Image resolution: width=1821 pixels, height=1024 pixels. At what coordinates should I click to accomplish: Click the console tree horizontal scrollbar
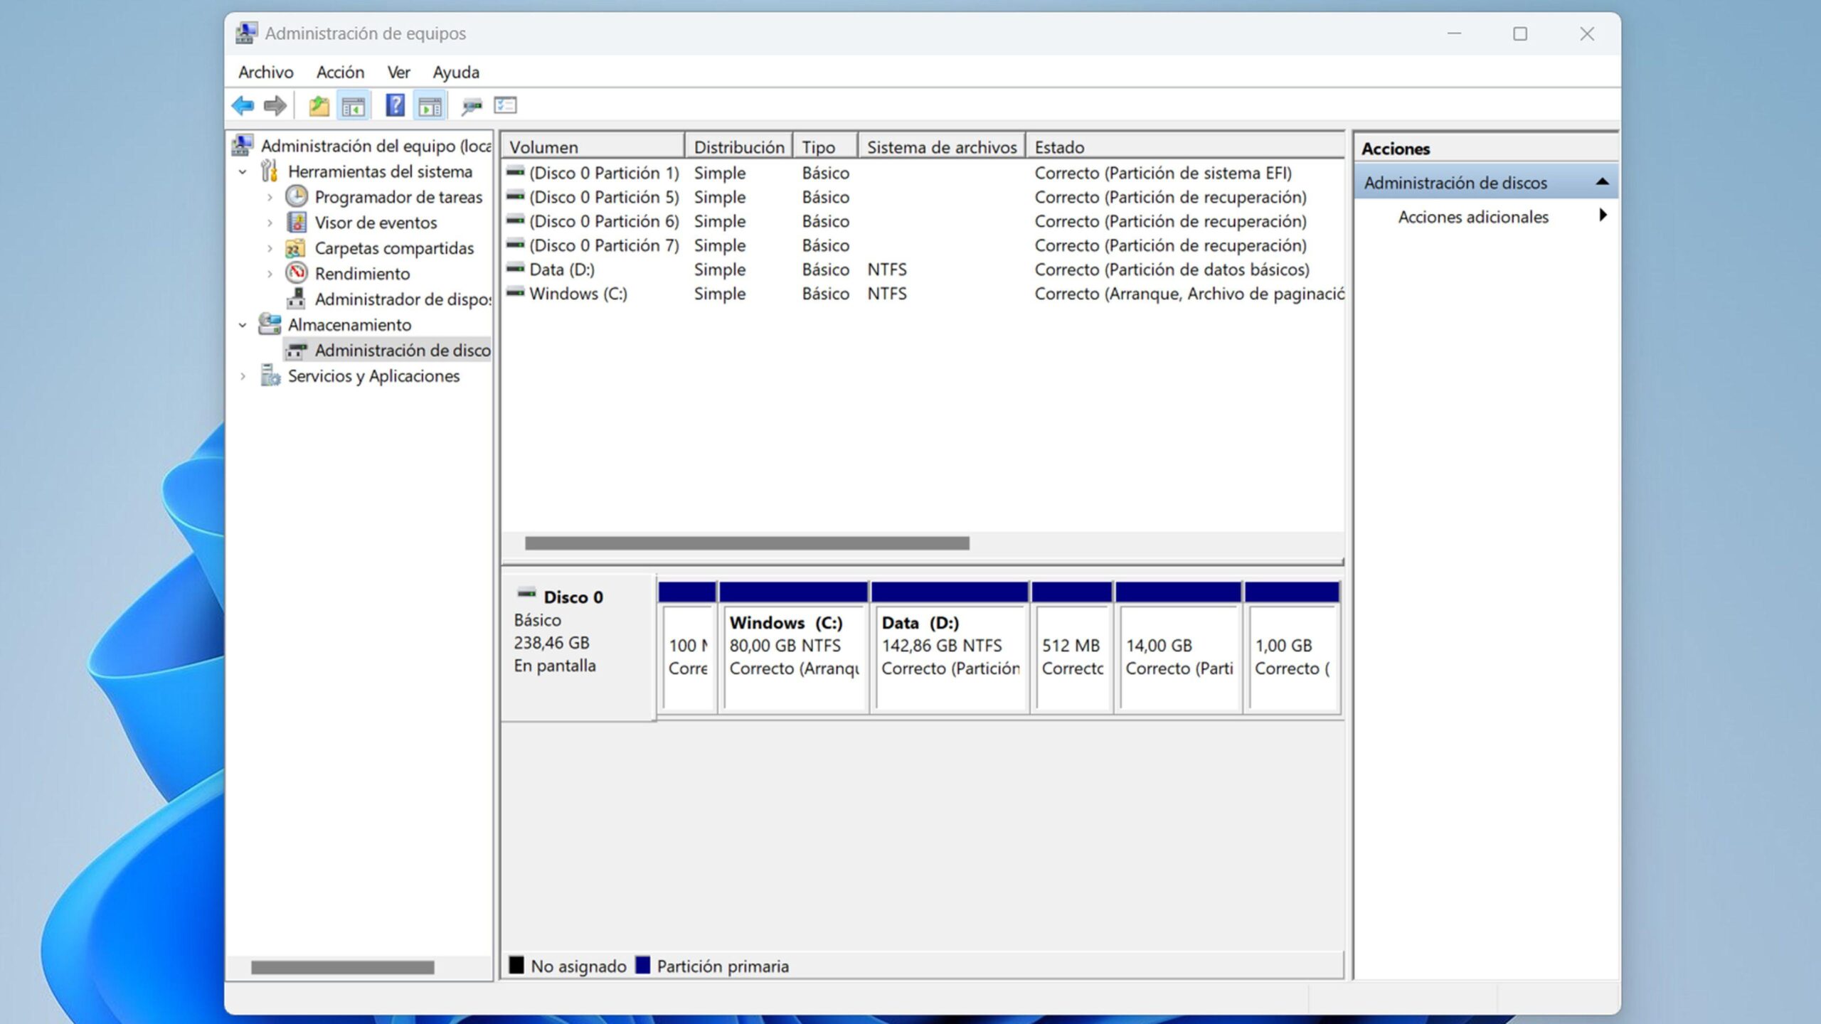pyautogui.click(x=342, y=967)
